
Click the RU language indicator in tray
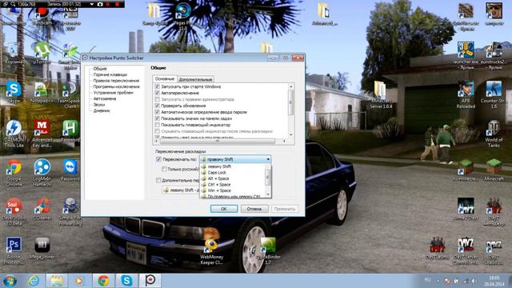click(427, 280)
